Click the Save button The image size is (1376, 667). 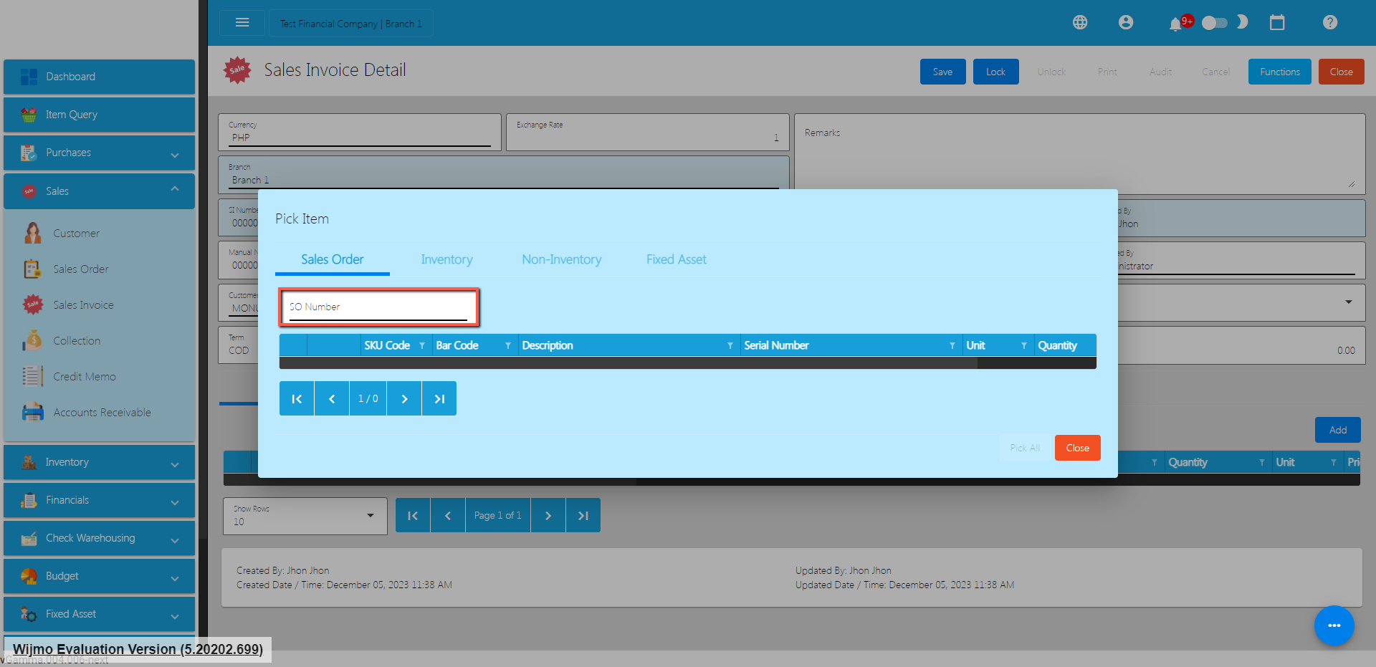[x=942, y=72]
